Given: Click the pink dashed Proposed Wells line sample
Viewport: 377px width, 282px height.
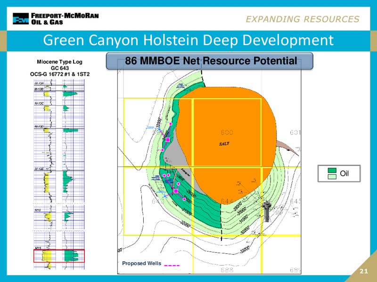Looking at the screenshot, I should click(172, 266).
